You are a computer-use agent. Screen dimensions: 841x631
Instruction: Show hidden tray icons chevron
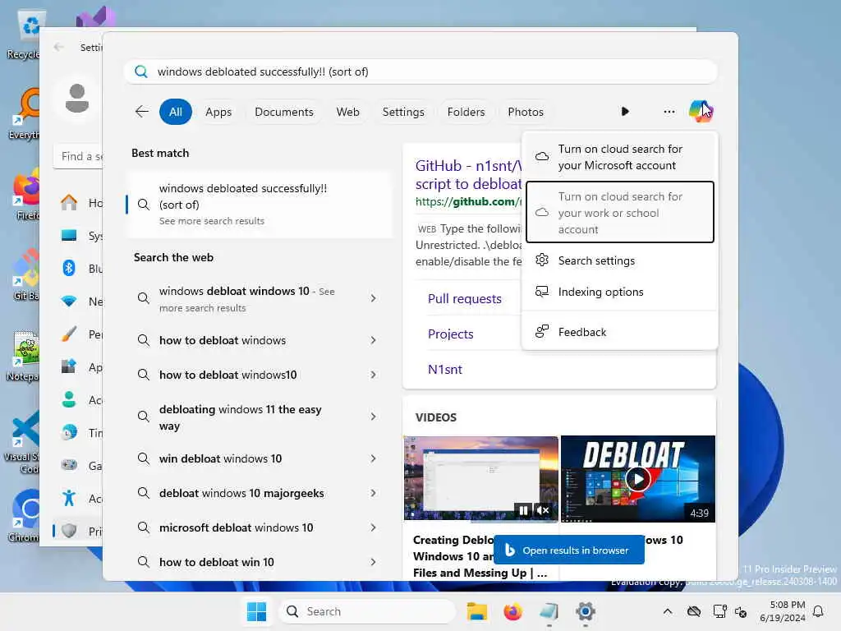[667, 611]
